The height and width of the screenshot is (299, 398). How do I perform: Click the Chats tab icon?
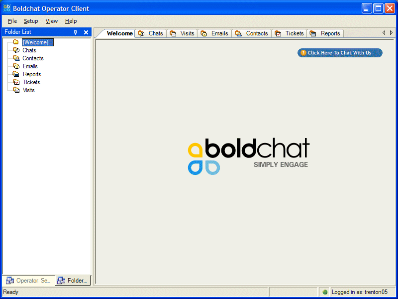141,33
